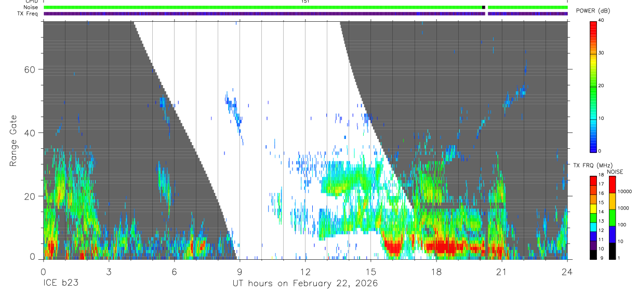The image size is (638, 294).
Task: Click the TX Freq row label at top left
Action: pyautogui.click(x=28, y=13)
